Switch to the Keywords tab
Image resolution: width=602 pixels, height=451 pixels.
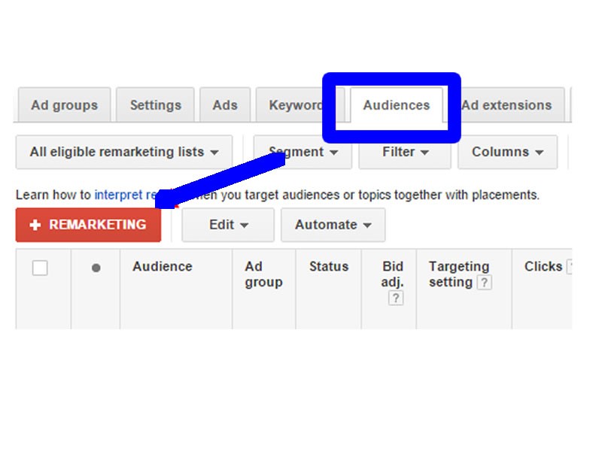(296, 105)
